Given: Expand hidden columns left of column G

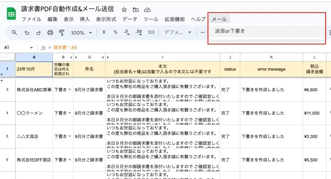Looking at the screenshot, I should coord(76,57).
